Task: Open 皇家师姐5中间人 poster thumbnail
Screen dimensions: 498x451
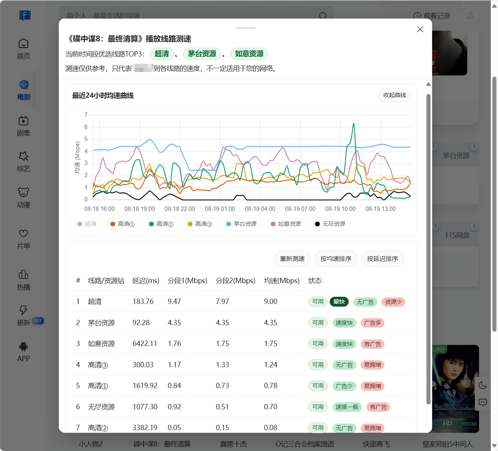Action: click(x=455, y=388)
